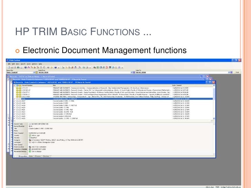The height and width of the screenshot is (188, 251).
Task: Click the Save disk toolbar icon
Action: [x=12, y=67]
